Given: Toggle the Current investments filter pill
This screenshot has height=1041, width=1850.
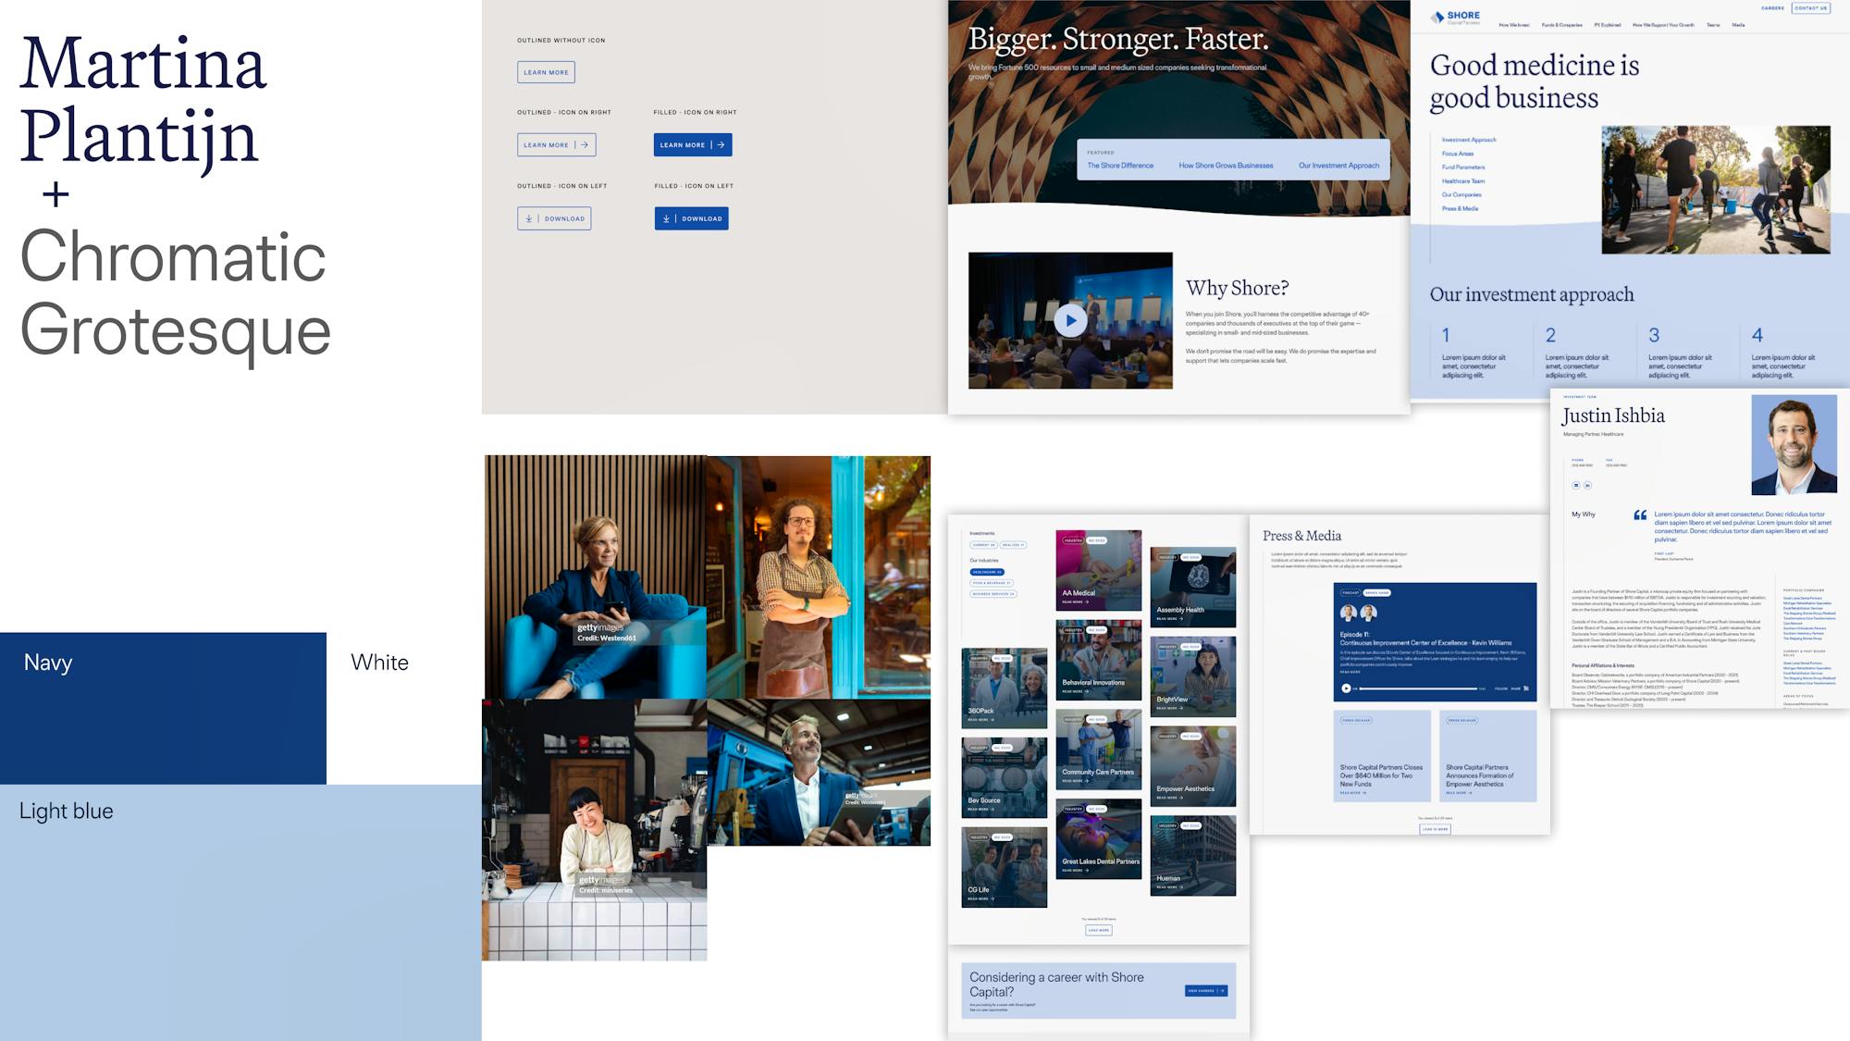Looking at the screenshot, I should (x=982, y=545).
